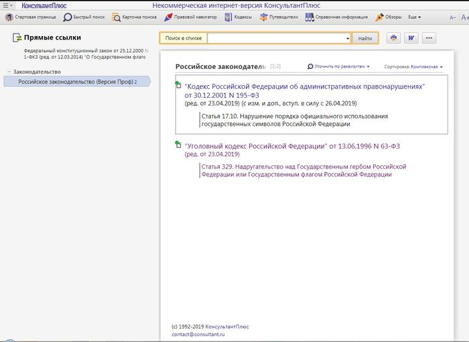This screenshot has width=469, height=342.
Task: Print the list with printer icon
Action: coord(393,38)
